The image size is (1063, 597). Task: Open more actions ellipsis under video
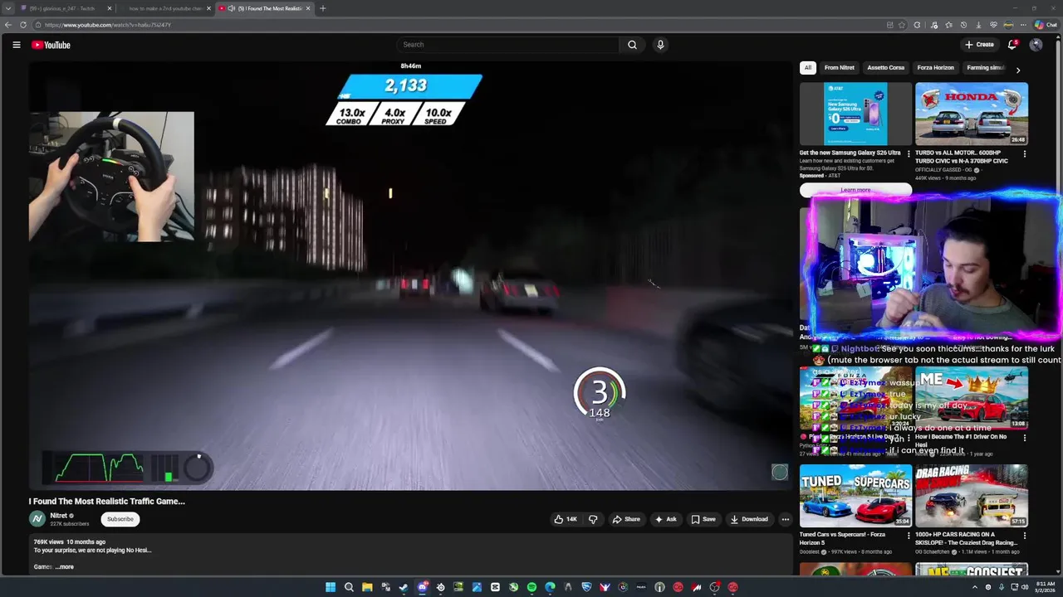[786, 519]
